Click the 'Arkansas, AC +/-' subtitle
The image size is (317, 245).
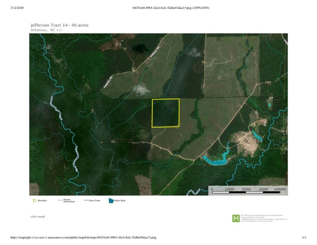(47, 30)
